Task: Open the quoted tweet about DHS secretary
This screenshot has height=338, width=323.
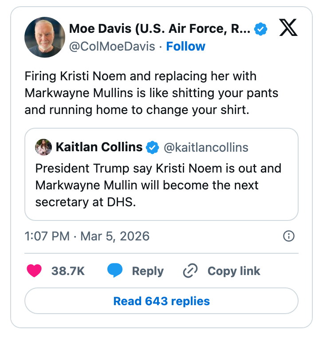Action: (x=161, y=185)
